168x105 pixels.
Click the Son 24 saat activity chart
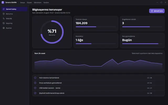coord(98,64)
